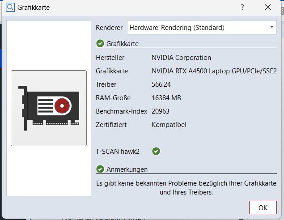The image size is (284, 220).
Task: Open the Renderer dropdown list
Action: (202, 28)
